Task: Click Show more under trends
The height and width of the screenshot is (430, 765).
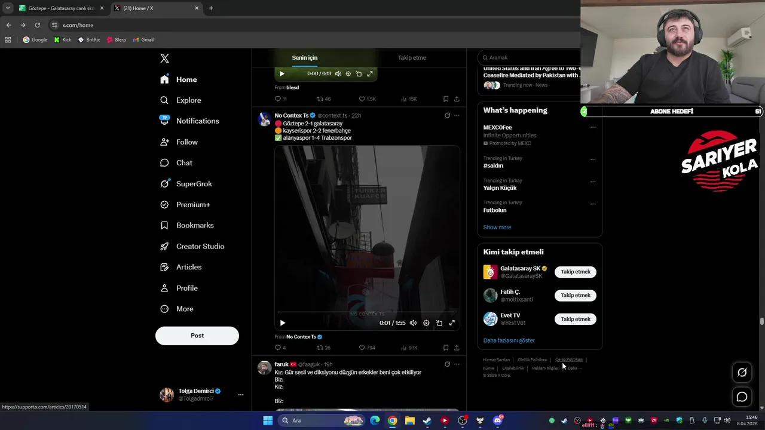Action: coord(497,228)
